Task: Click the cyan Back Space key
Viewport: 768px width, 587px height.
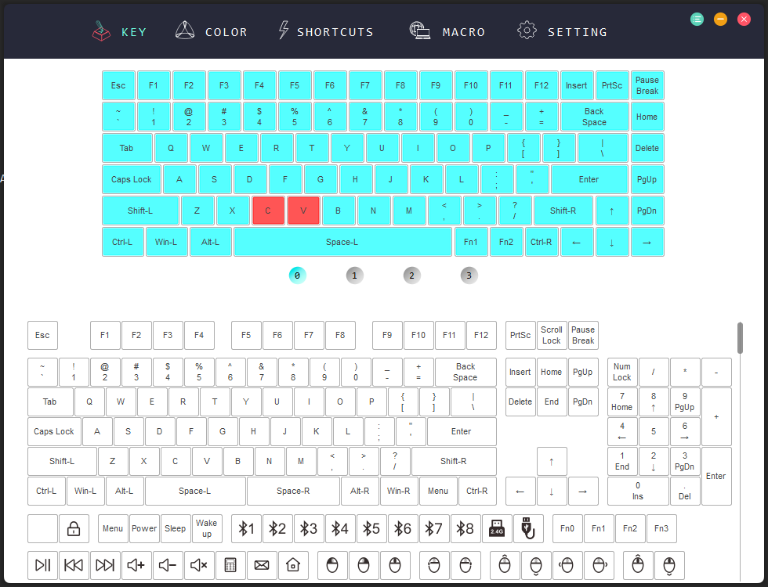Action: click(594, 117)
